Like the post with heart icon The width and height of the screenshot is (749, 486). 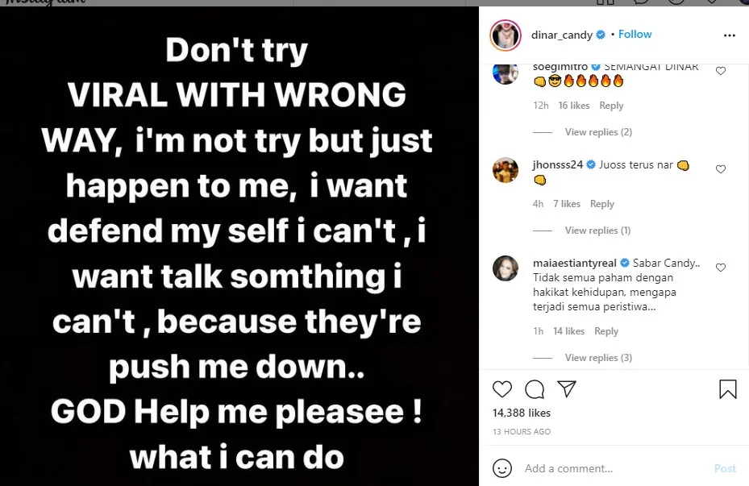(x=502, y=389)
